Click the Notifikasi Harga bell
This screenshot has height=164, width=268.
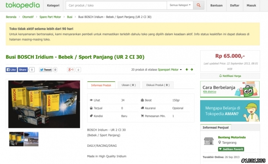221,76
